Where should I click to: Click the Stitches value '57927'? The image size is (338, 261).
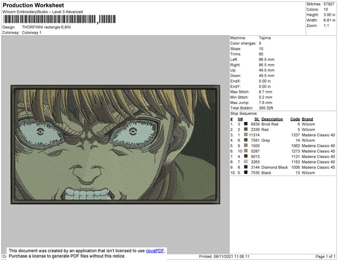coord(329,4)
